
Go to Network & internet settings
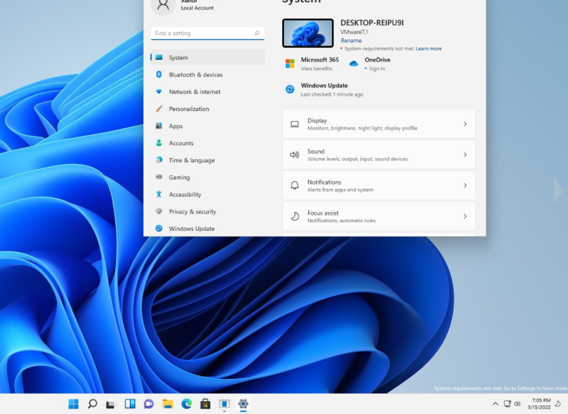[x=207, y=91]
